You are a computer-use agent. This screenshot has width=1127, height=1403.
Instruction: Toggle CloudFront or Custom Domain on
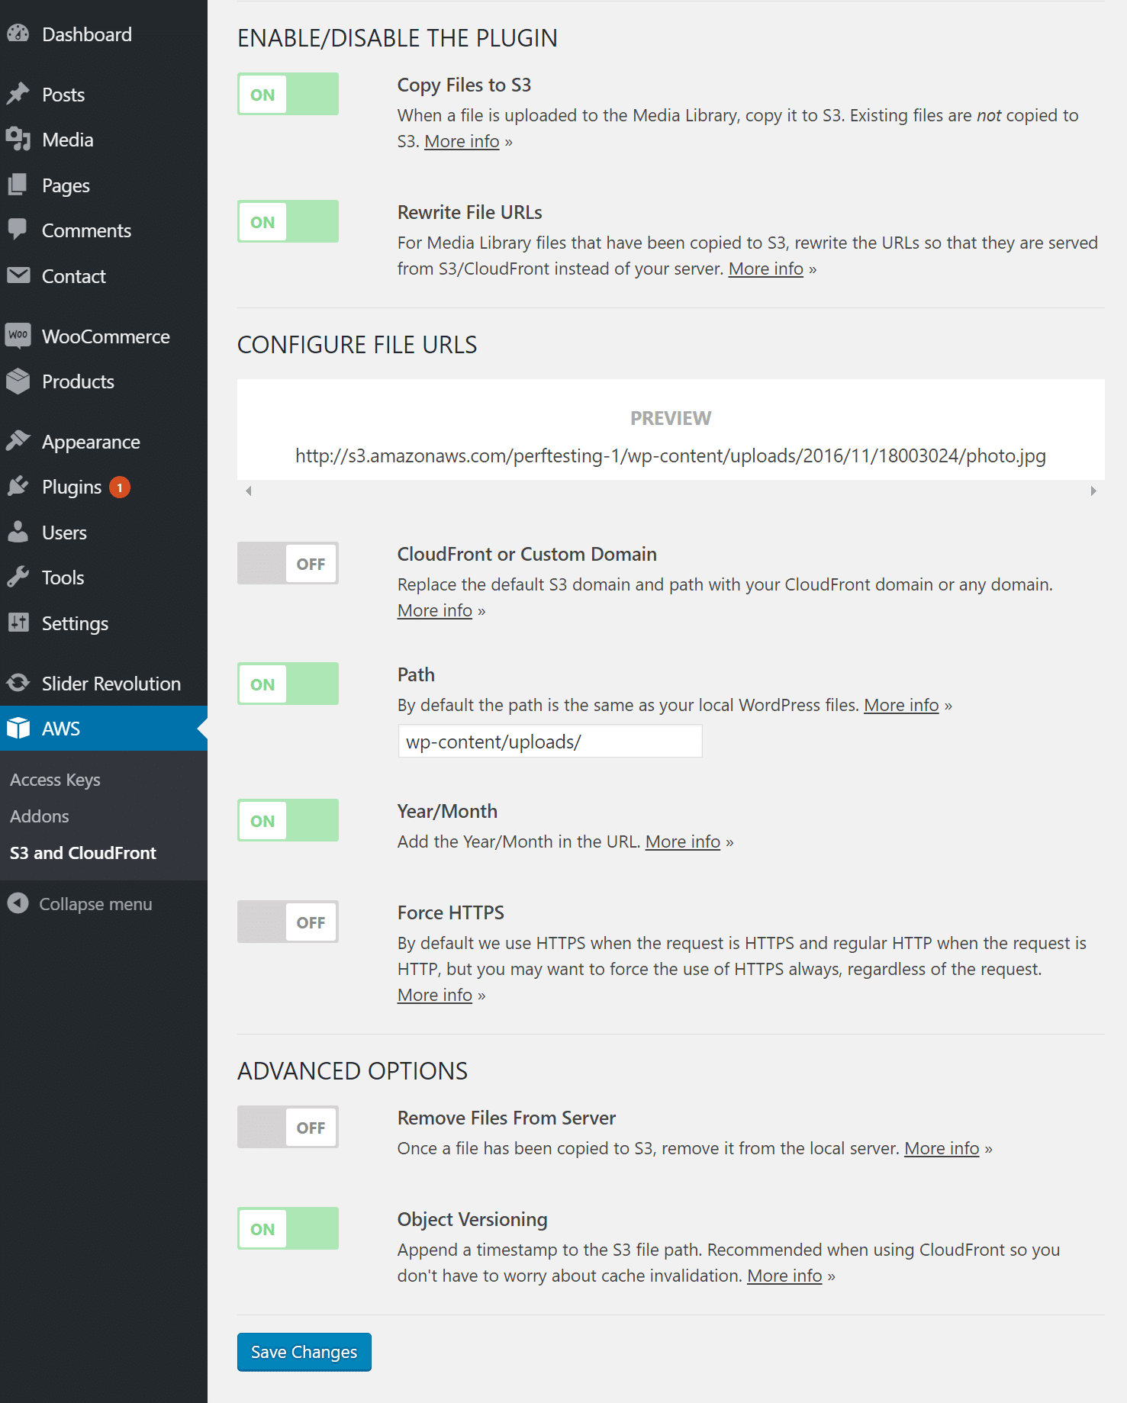[x=288, y=563]
